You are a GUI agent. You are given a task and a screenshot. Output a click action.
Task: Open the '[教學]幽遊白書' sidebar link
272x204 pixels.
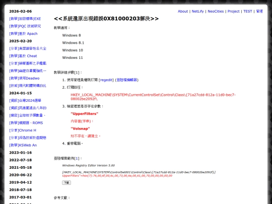point(28,71)
